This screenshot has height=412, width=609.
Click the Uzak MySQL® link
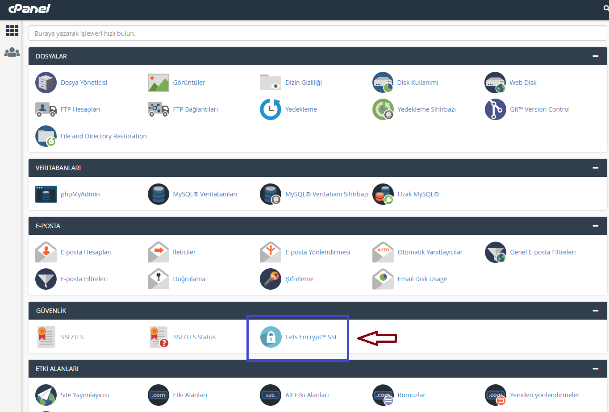click(418, 194)
